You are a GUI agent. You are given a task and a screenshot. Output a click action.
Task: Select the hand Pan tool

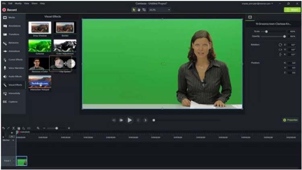pyautogui.click(x=139, y=10)
